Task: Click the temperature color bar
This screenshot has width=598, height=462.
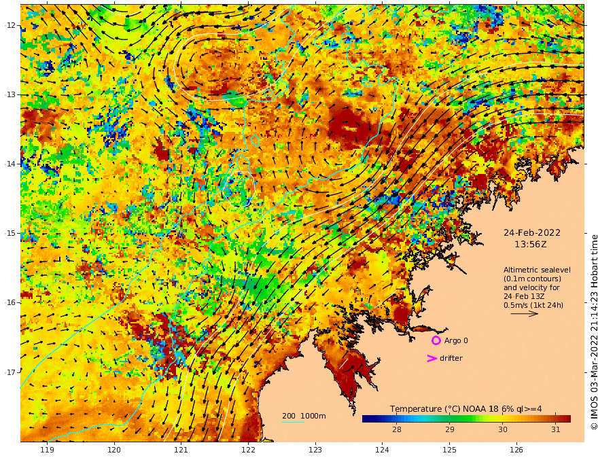Action: (466, 419)
